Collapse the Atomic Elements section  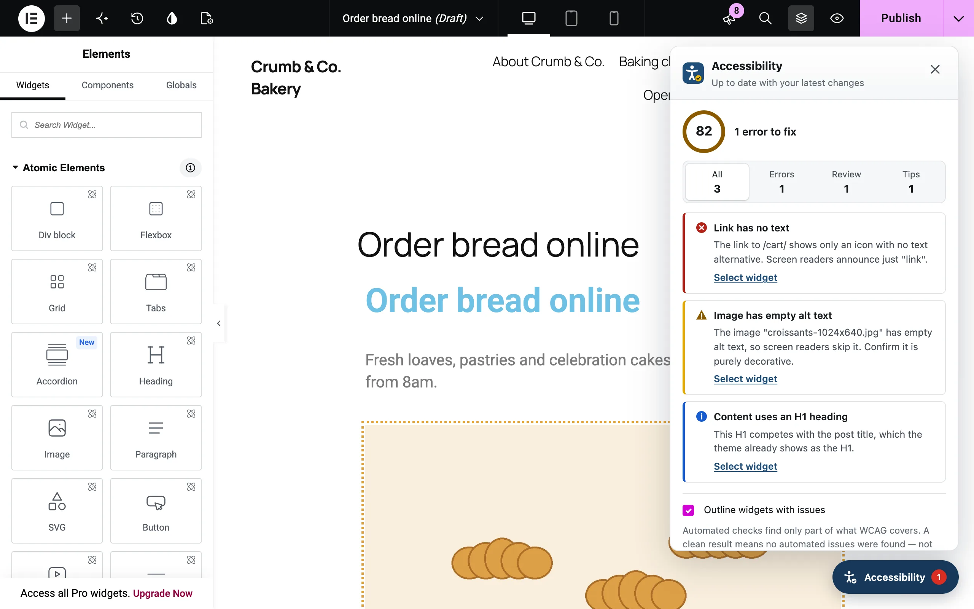(x=59, y=167)
